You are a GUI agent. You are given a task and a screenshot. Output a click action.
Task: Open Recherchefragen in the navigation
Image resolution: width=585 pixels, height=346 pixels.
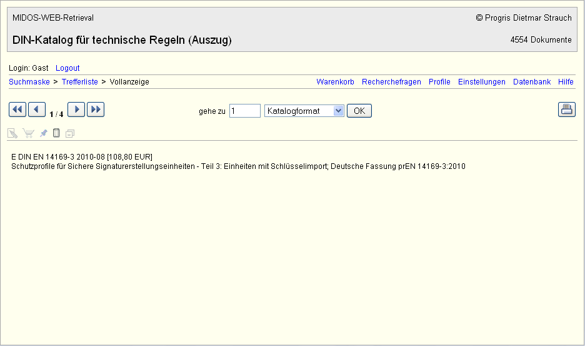[391, 82]
